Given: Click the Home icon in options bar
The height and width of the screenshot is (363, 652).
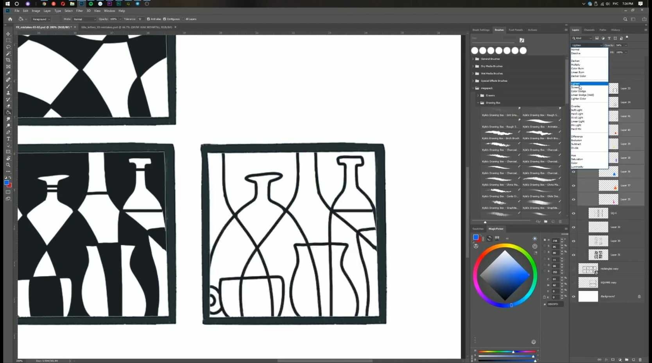Looking at the screenshot, I should pyautogui.click(x=10, y=19).
